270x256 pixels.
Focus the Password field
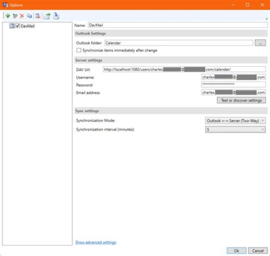pyautogui.click(x=233, y=84)
